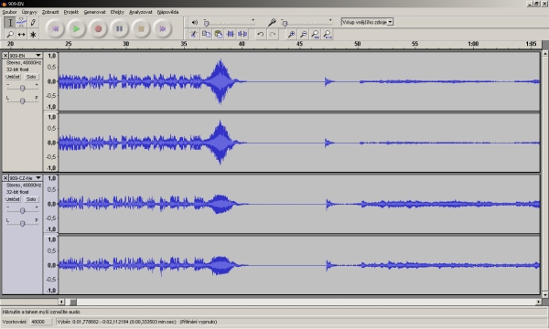Image resolution: width=549 pixels, height=329 pixels.
Task: Solo the 909-CZ-Ne track
Action: pos(31,199)
